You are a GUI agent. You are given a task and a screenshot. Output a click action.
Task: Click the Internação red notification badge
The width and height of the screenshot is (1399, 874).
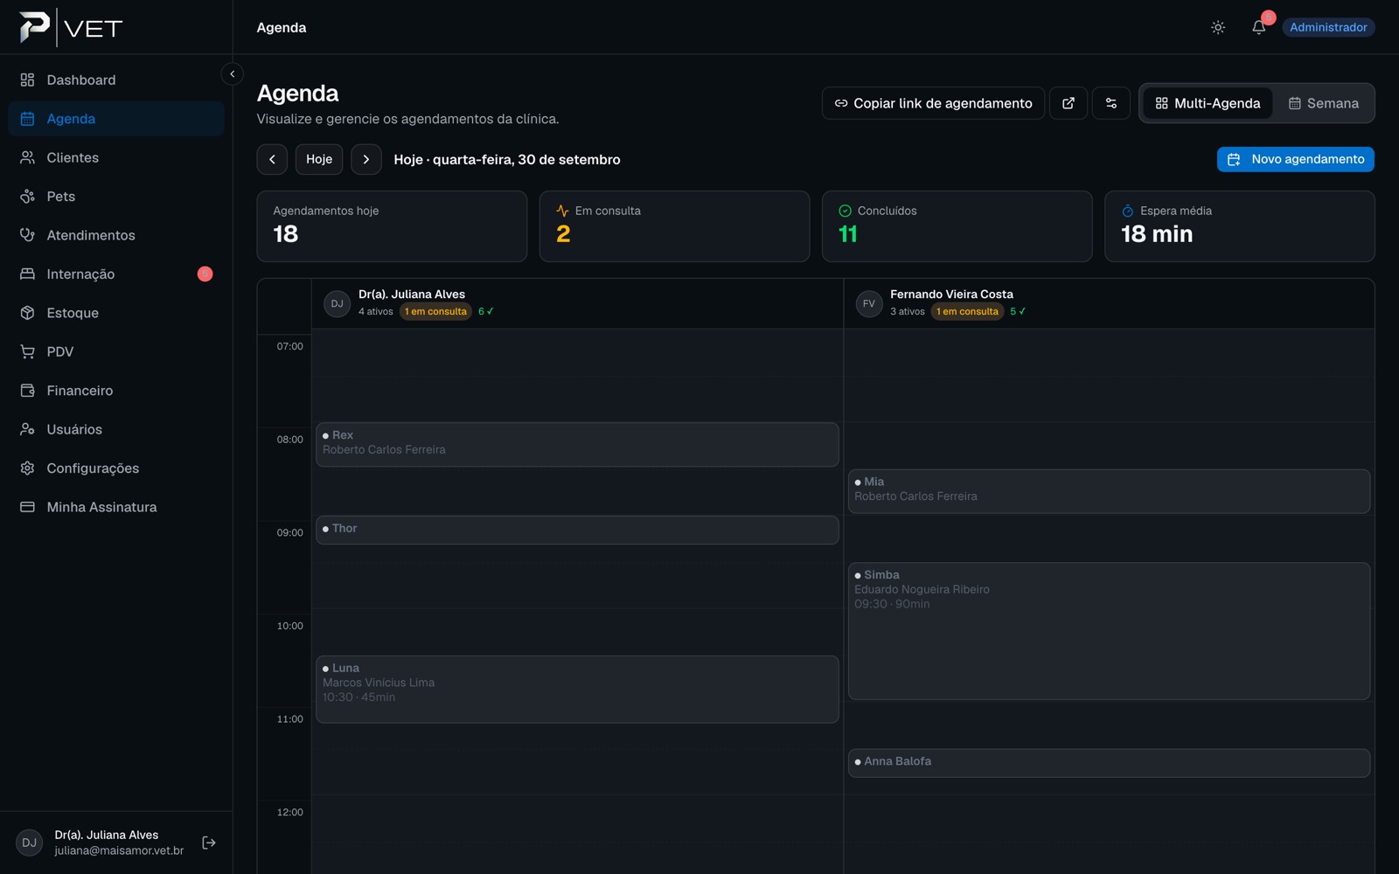pos(205,274)
